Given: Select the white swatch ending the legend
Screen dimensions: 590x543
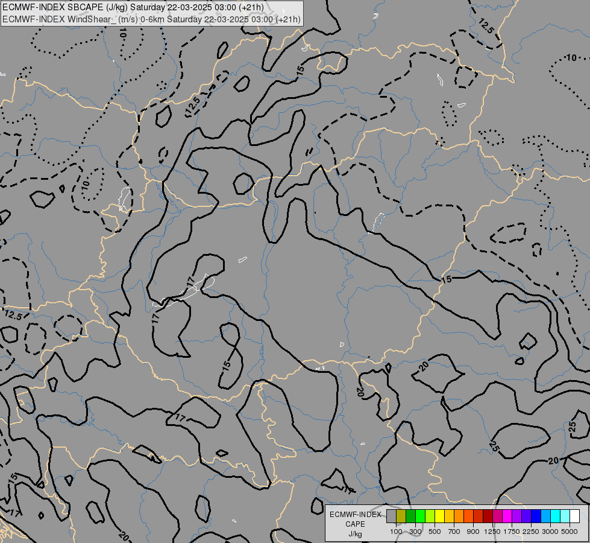Looking at the screenshot, I should tap(575, 516).
